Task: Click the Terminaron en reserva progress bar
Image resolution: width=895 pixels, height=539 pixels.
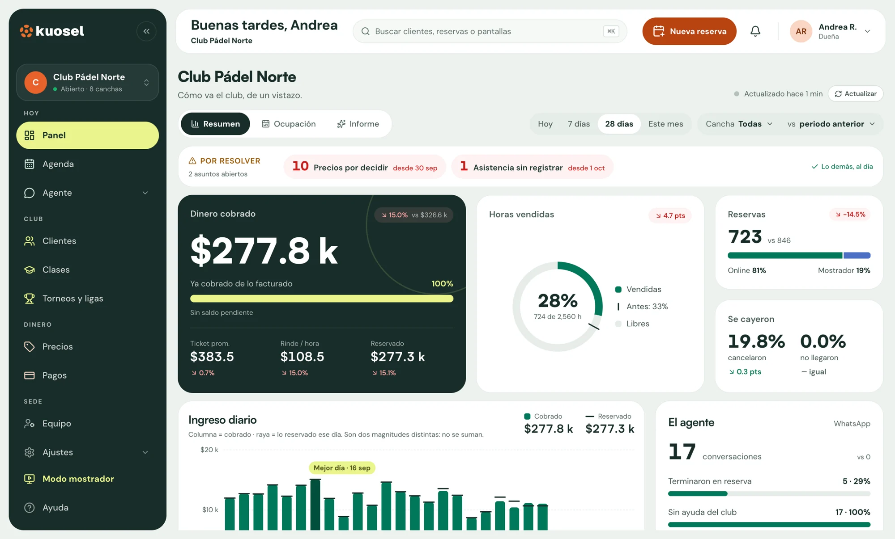Action: (769, 494)
